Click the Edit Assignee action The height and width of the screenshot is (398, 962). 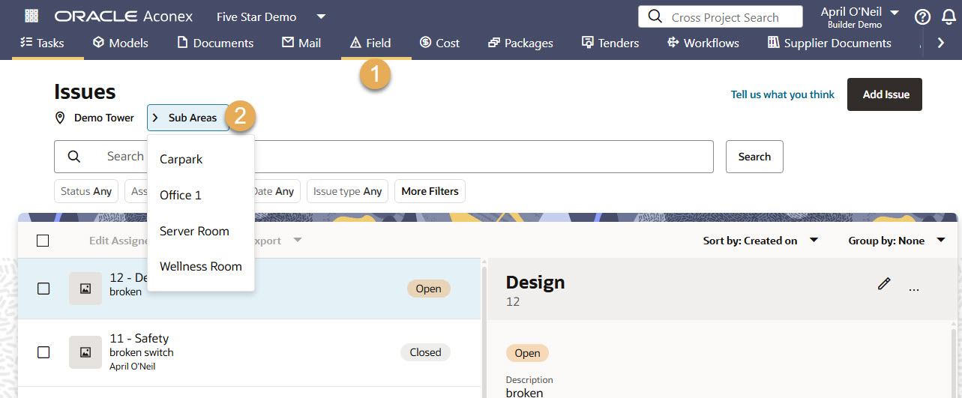pos(118,241)
